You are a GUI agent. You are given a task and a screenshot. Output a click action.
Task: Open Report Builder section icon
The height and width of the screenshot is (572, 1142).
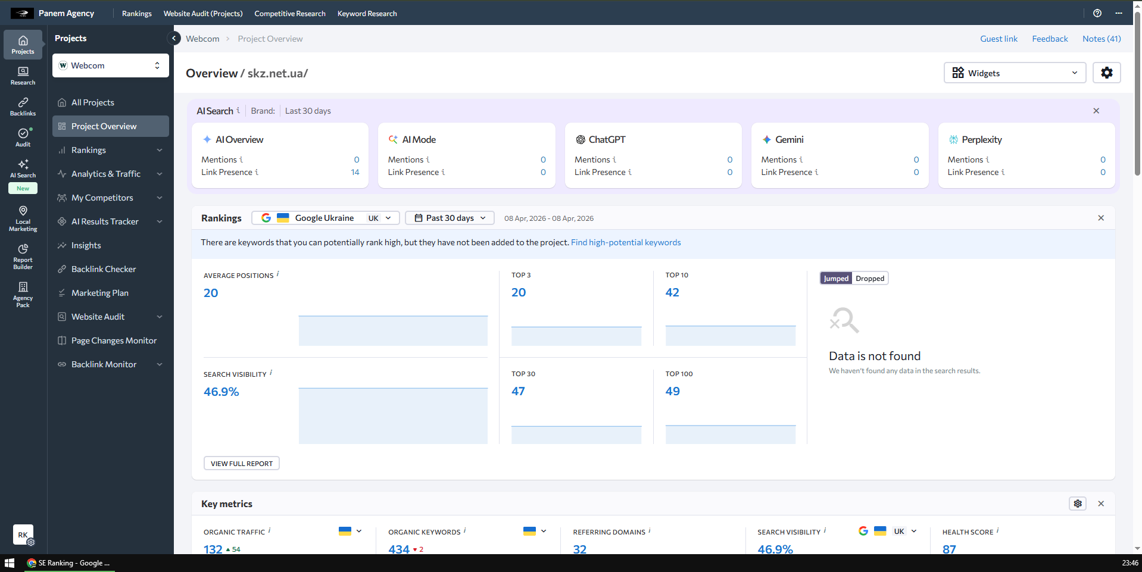[x=23, y=256]
